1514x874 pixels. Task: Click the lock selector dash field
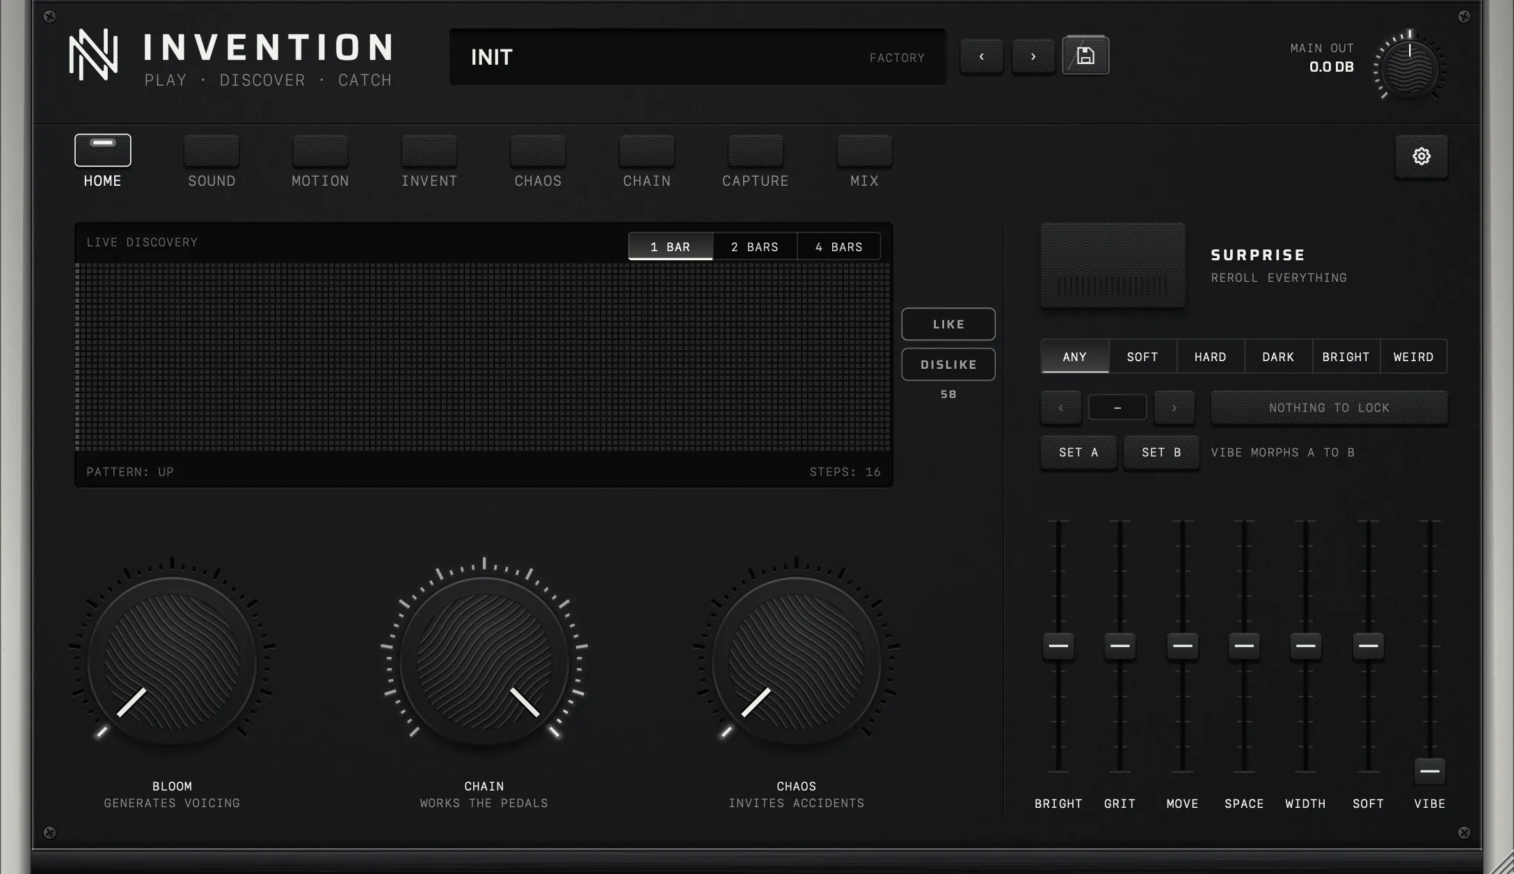coord(1117,408)
